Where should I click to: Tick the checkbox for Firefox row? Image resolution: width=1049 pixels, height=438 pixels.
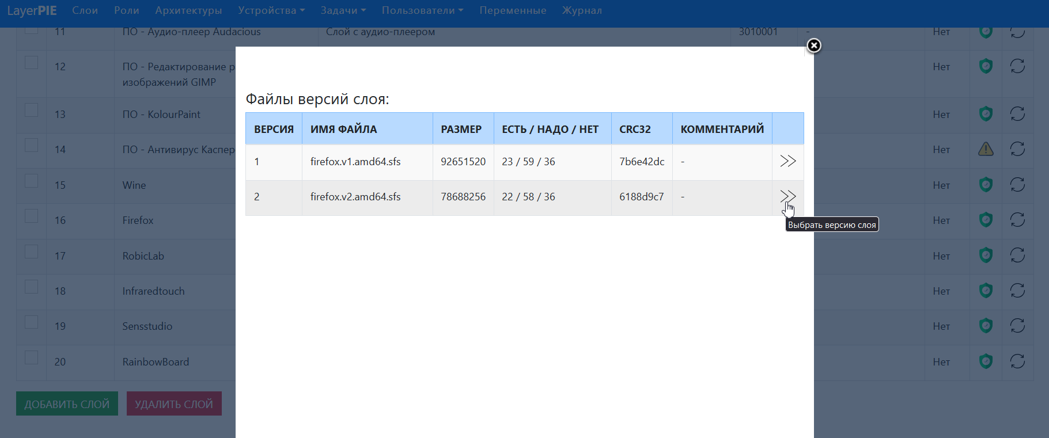tap(32, 216)
